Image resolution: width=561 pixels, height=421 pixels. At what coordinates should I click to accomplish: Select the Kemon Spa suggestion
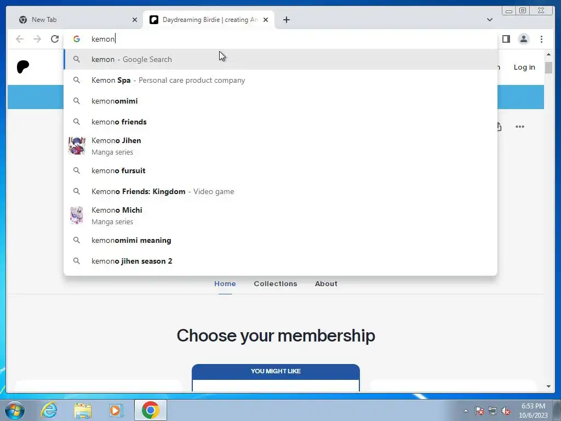280,80
